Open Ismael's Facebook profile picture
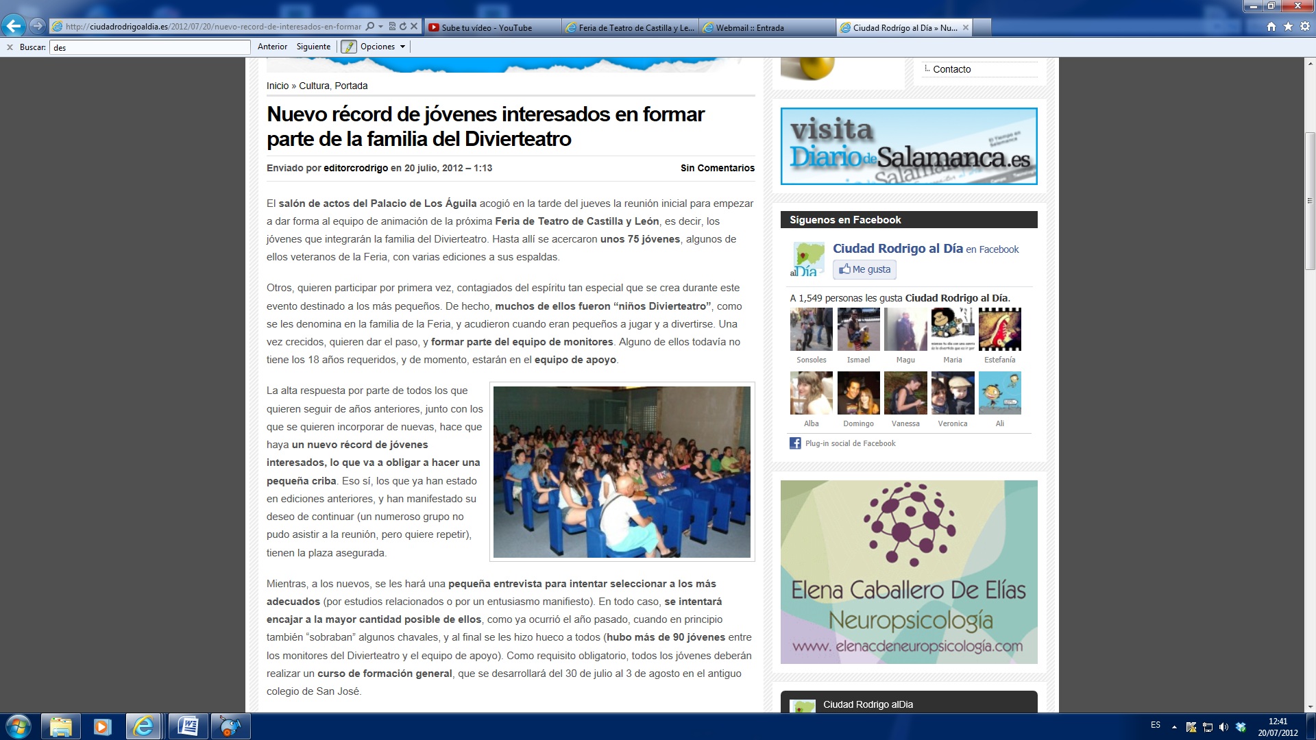Viewport: 1316px width, 740px height. click(859, 330)
